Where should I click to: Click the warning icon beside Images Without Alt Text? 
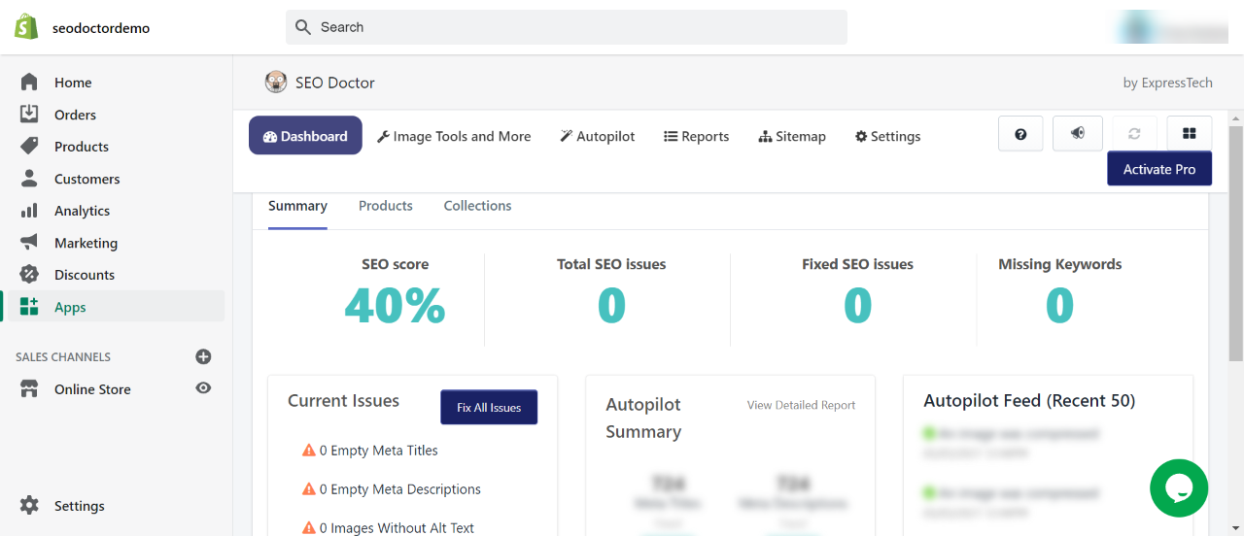(309, 527)
